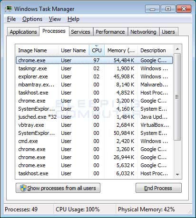Open the View menu
The width and height of the screenshot is (196, 218).
click(x=55, y=19)
